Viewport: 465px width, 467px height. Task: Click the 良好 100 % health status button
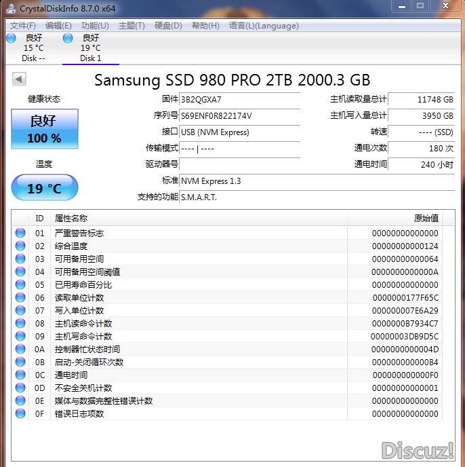[45, 129]
